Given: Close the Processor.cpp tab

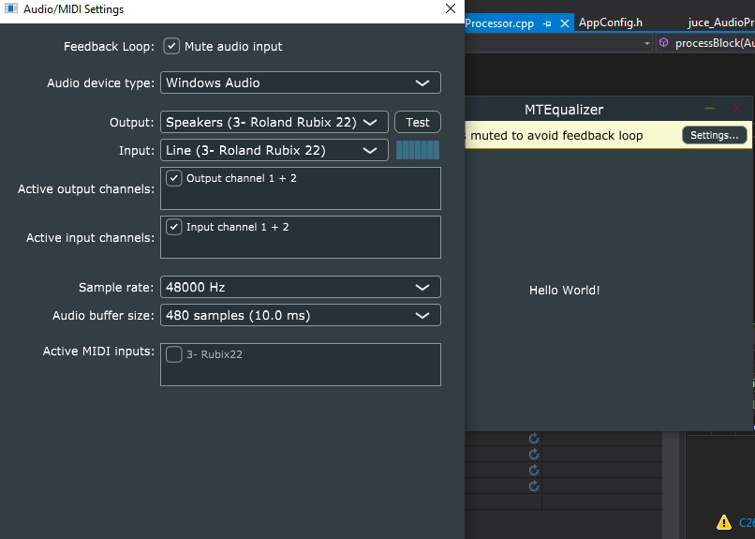Looking at the screenshot, I should point(565,23).
